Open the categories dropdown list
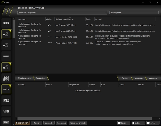The width and height of the screenshot is (161, 126). pyautogui.click(x=62, y=13)
